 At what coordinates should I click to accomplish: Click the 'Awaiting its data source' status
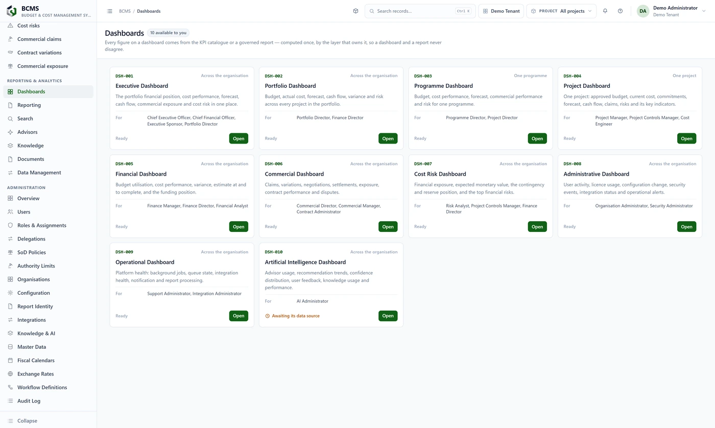[292, 316]
